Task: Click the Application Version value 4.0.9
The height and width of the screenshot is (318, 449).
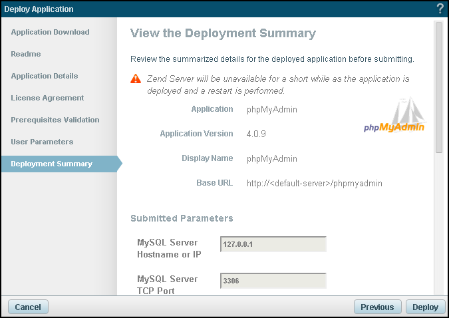Action: click(x=258, y=134)
